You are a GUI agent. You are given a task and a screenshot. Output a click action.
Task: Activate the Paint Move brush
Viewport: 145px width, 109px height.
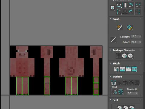(120, 28)
